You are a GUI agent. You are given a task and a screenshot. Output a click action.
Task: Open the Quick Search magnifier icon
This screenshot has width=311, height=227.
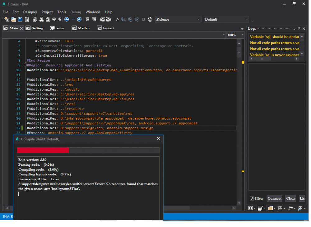(290, 208)
